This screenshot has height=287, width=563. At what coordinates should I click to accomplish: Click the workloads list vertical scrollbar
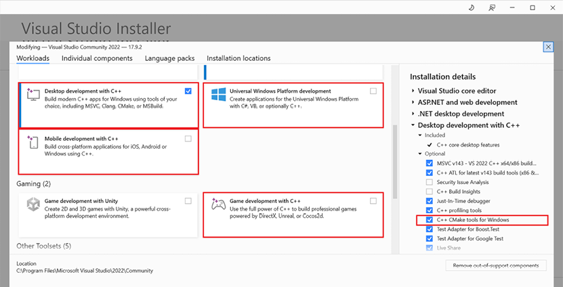[x=395, y=161]
